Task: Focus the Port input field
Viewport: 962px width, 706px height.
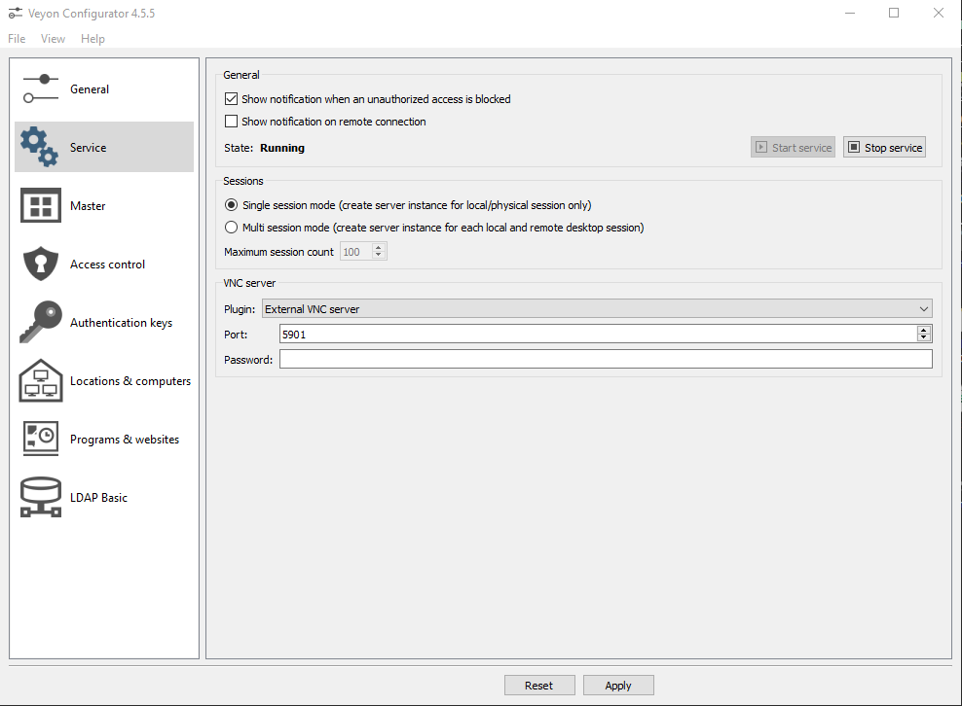Action: pos(598,334)
